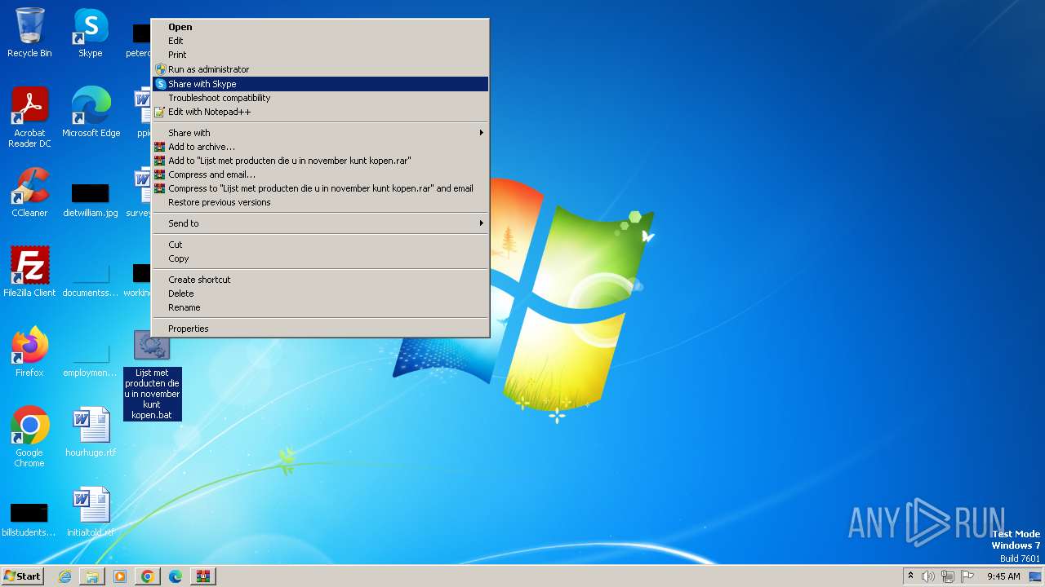This screenshot has height=587, width=1045.
Task: Select Edit with Notepad++
Action: (320, 112)
